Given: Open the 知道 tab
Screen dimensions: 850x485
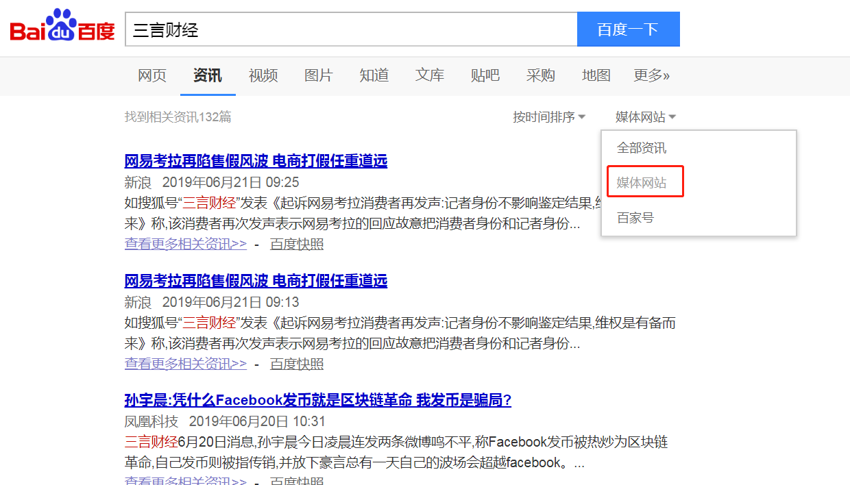Looking at the screenshot, I should click(x=374, y=75).
